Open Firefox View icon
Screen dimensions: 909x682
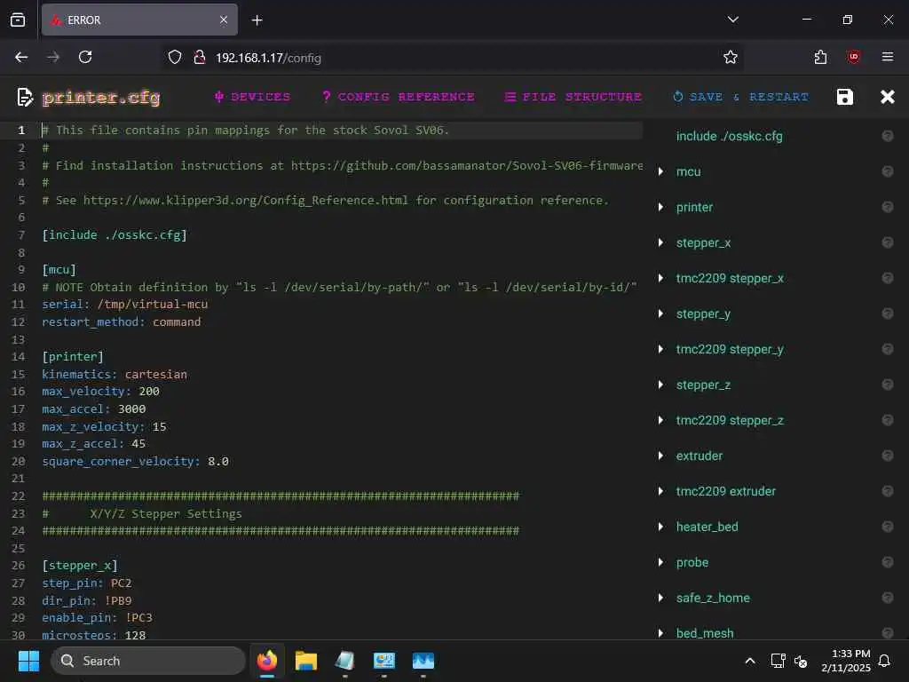coord(18,20)
